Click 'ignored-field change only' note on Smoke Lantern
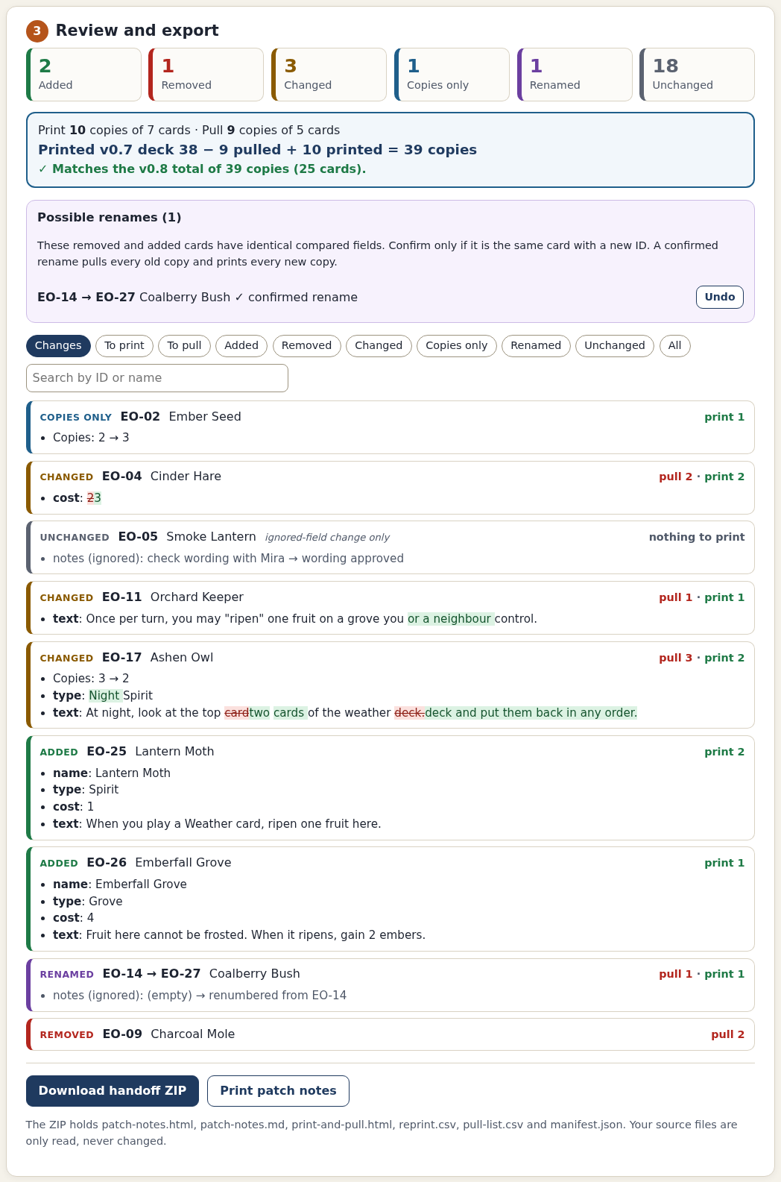This screenshot has width=781, height=1182. point(327,538)
